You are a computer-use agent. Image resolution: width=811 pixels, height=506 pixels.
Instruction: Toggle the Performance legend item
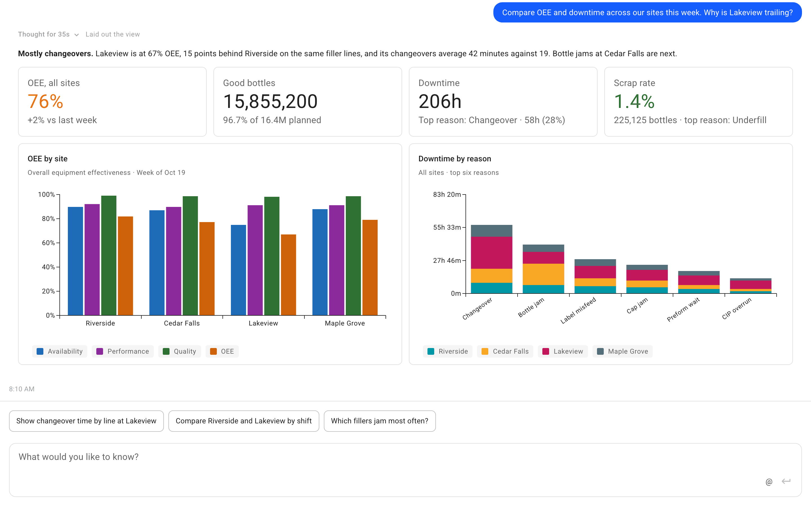click(123, 351)
